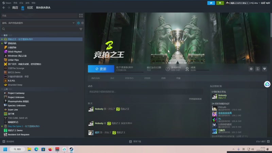
Task: Click the 主页 home field
Action: click(x=39, y=16)
